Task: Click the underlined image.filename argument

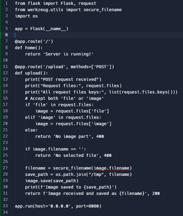Action: 112,168
